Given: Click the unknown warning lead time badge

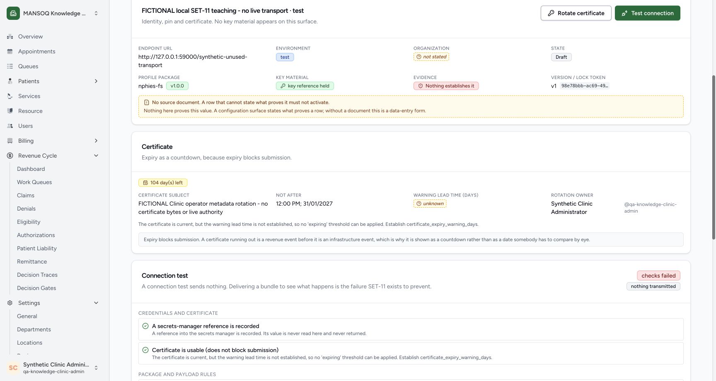Looking at the screenshot, I should click(x=430, y=204).
